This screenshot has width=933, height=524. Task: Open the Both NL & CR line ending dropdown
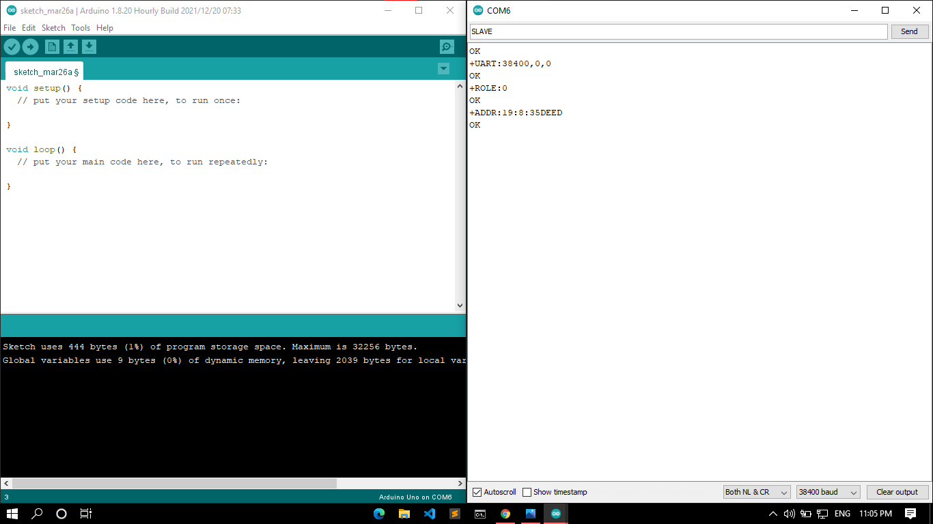tap(757, 492)
